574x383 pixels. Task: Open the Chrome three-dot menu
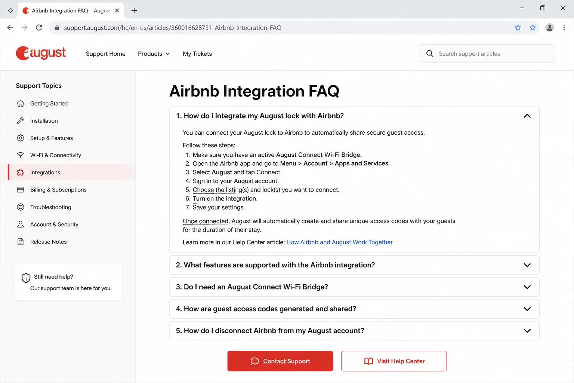(x=564, y=27)
